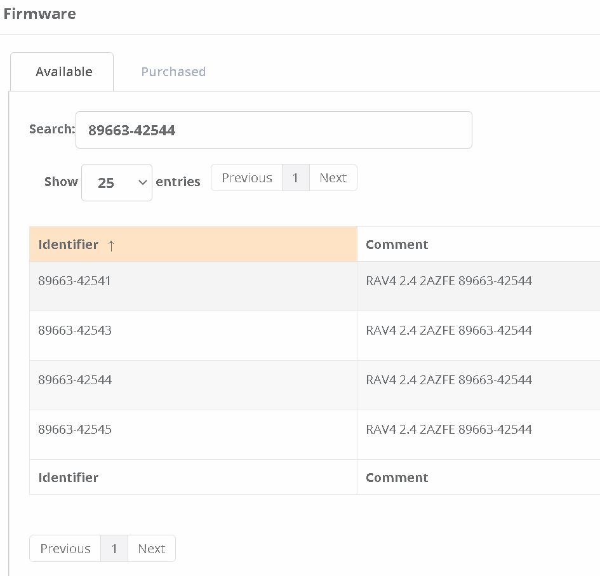This screenshot has width=600, height=576.
Task: Select page 1 in top pagination
Action: tap(295, 178)
